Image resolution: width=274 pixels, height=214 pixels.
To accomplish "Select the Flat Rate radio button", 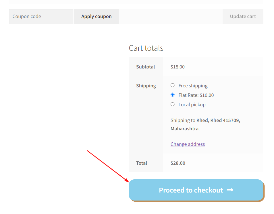I will 173,95.
